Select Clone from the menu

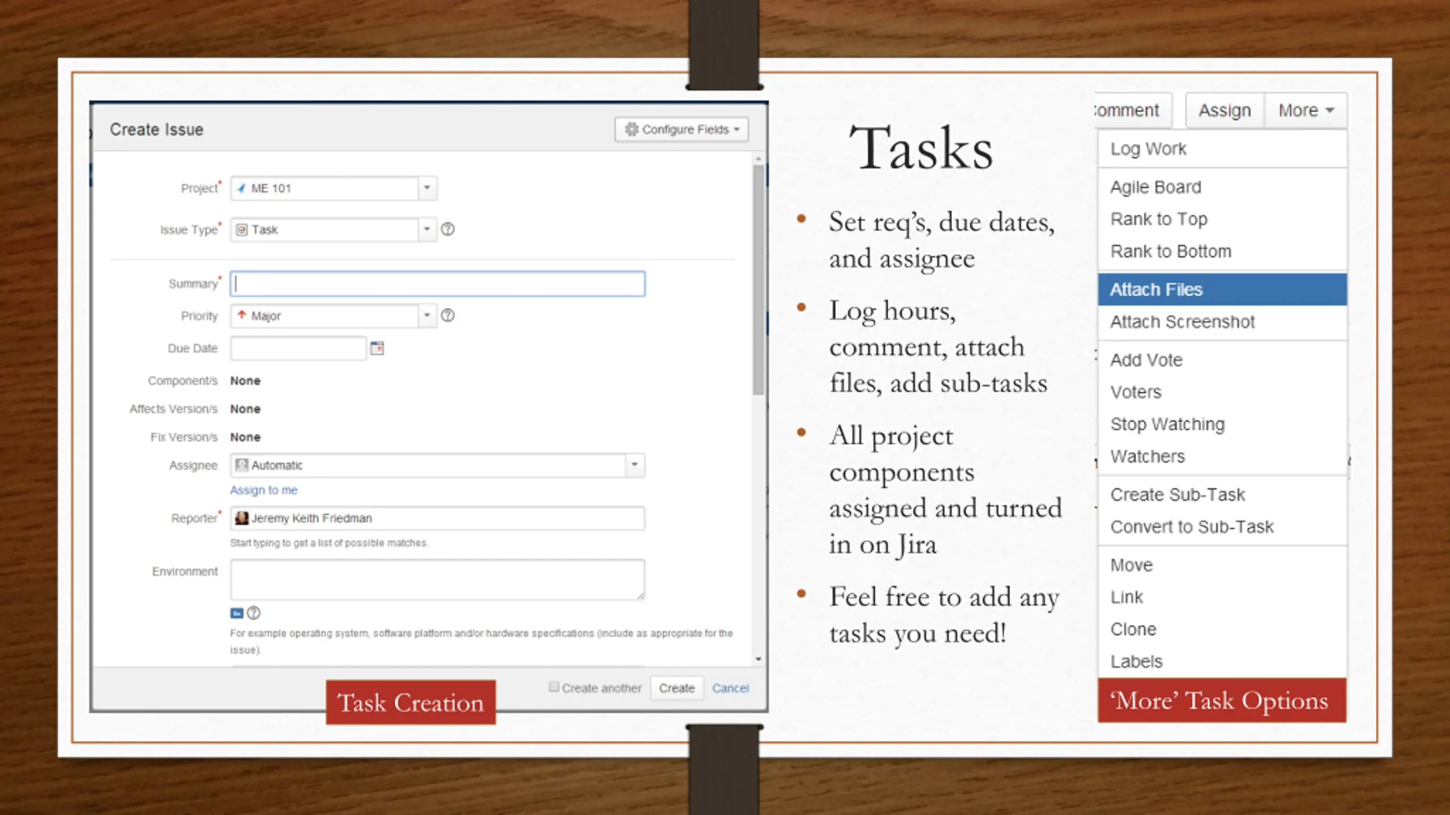(1222, 629)
